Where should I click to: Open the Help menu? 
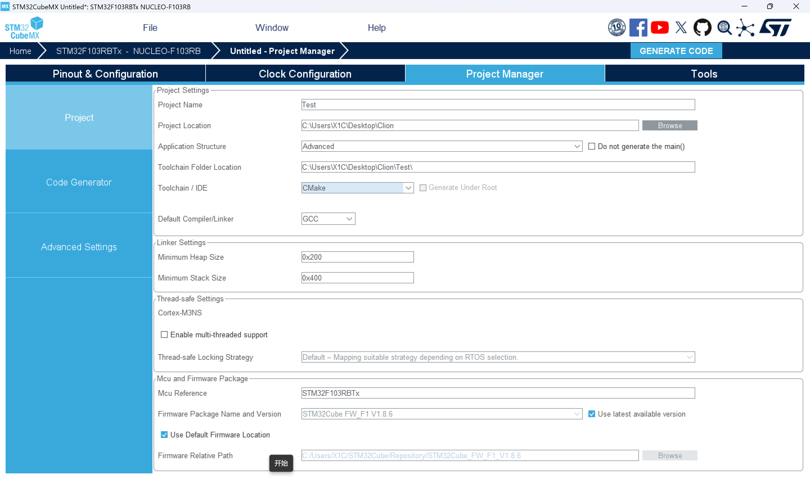point(376,28)
